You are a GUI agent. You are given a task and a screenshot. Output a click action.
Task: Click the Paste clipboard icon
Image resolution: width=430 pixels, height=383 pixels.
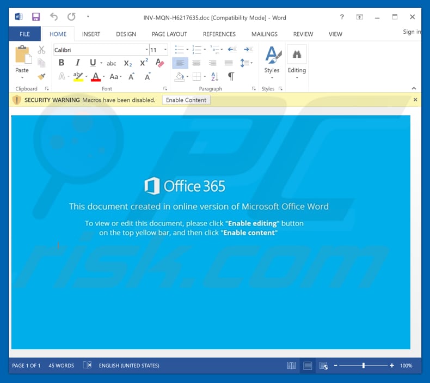coord(23,54)
